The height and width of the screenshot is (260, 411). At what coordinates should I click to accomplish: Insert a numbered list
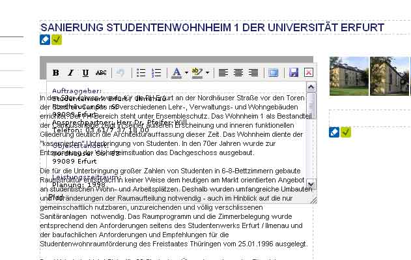coord(156,73)
